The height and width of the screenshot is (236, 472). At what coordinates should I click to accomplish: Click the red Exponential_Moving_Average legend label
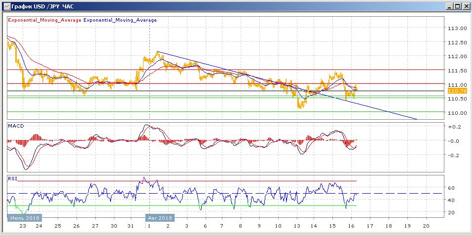pos(45,20)
